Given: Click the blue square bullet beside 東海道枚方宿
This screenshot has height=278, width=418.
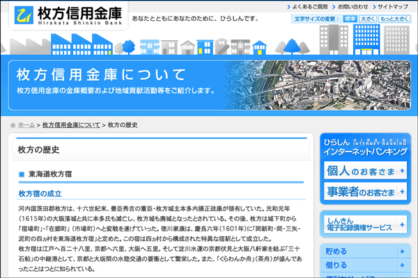Looking at the screenshot, I should click(22, 174).
